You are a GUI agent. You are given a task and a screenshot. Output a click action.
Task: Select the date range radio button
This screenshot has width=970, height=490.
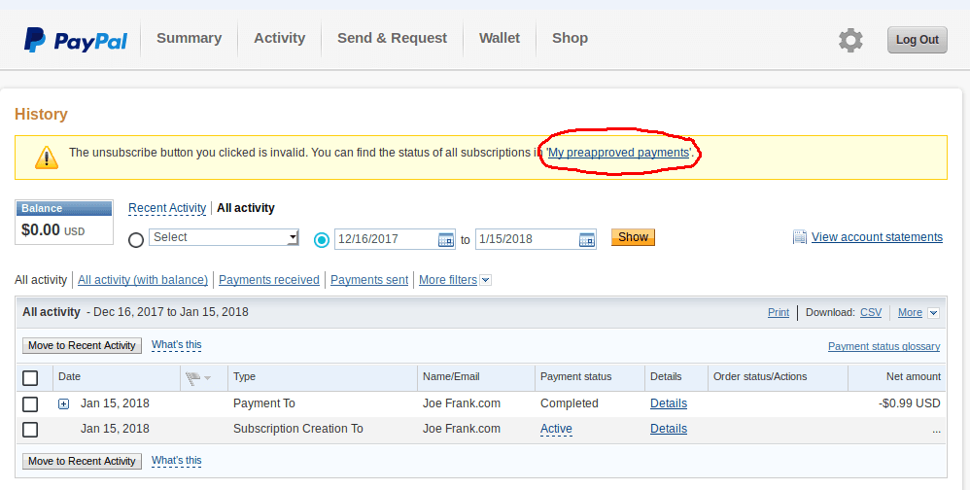tap(322, 239)
